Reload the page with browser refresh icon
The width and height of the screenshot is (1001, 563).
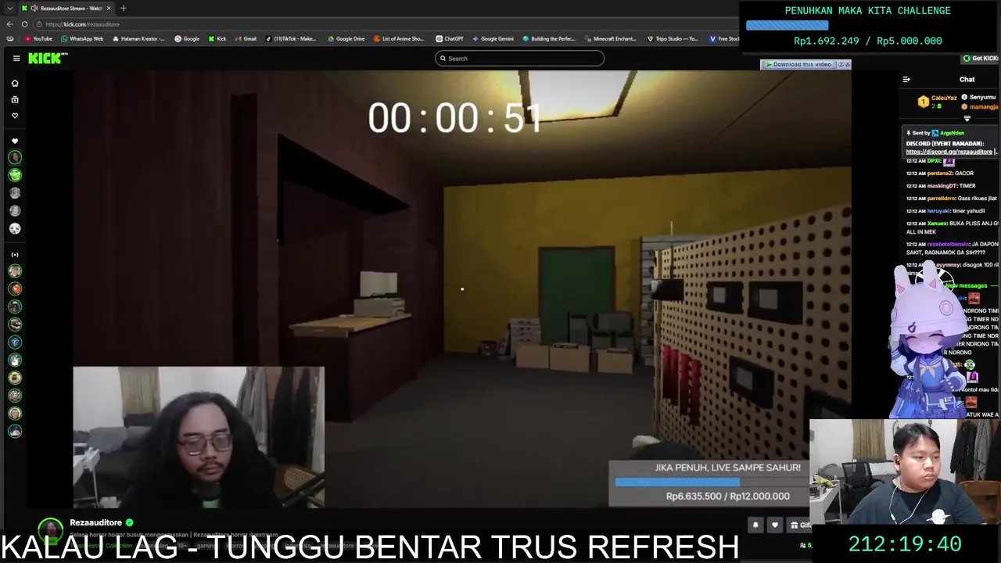click(24, 24)
